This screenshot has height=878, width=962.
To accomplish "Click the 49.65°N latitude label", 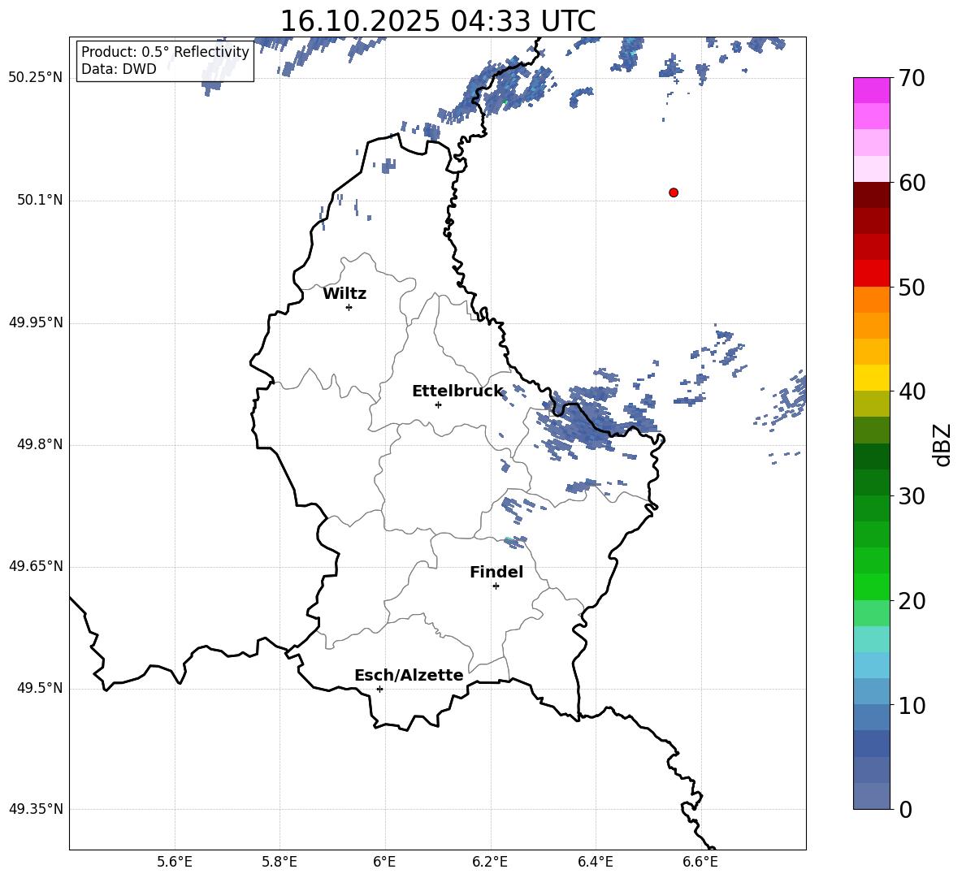I will pyautogui.click(x=36, y=566).
